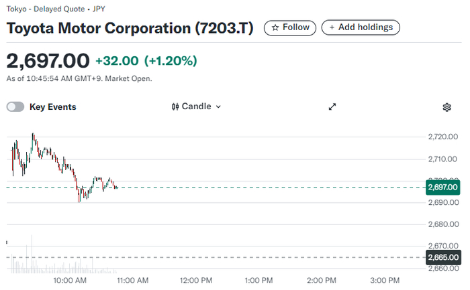
Task: Click the Follow button label
Action: pyautogui.click(x=296, y=27)
